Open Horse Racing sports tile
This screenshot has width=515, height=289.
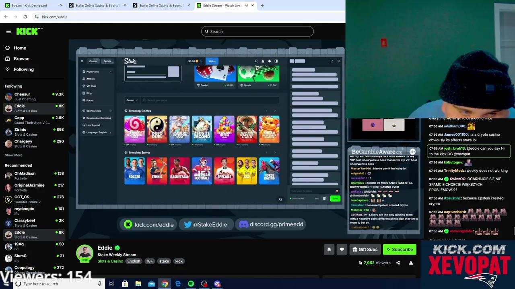click(x=269, y=171)
